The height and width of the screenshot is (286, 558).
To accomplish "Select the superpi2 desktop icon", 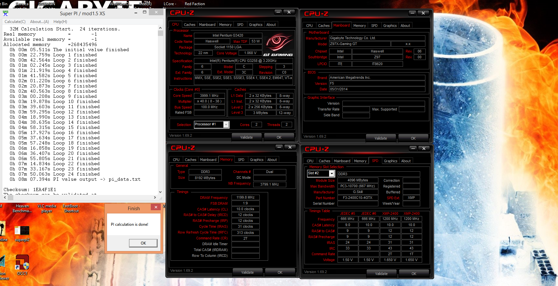I will pos(22,234).
